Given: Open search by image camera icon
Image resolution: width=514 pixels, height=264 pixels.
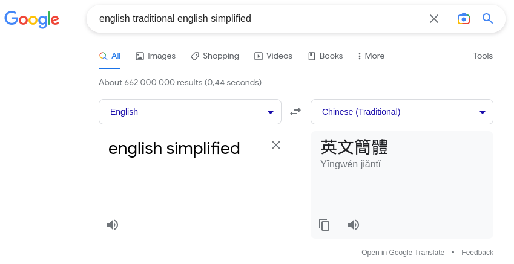Looking at the screenshot, I should point(464,19).
